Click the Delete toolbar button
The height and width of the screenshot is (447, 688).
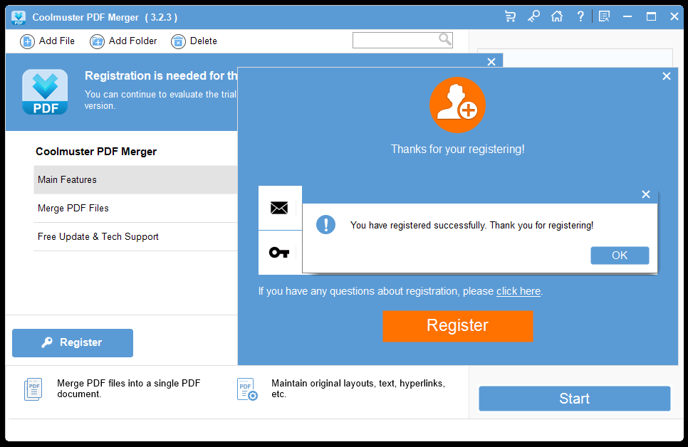(x=194, y=41)
